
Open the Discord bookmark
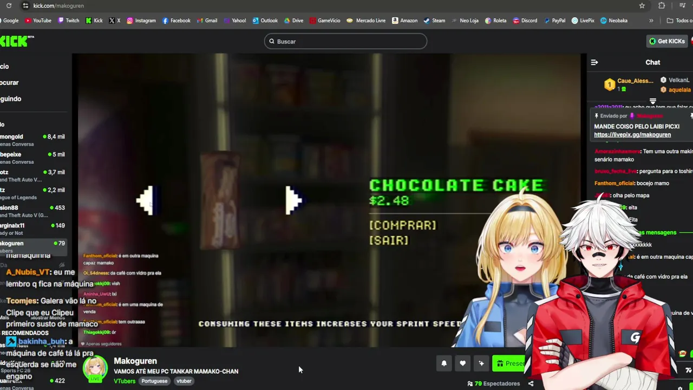click(525, 21)
